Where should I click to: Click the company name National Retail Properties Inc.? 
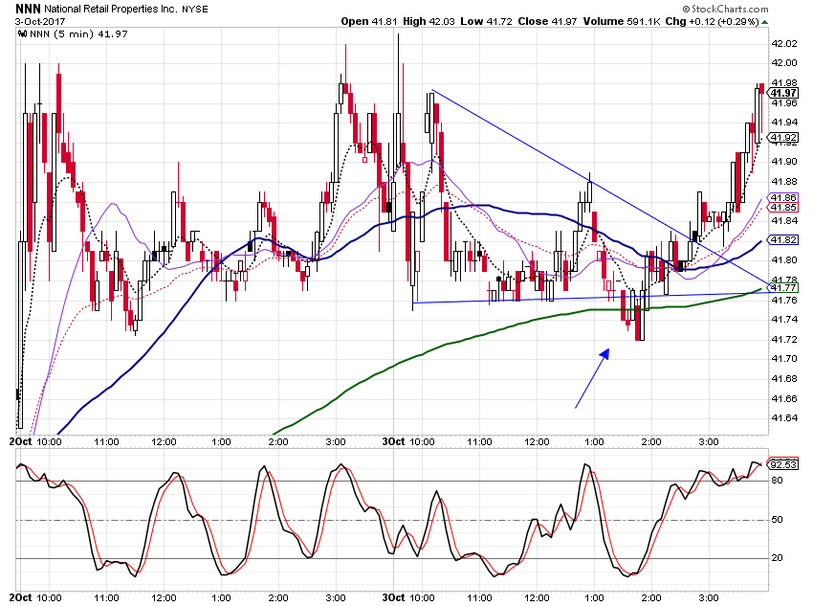point(110,10)
